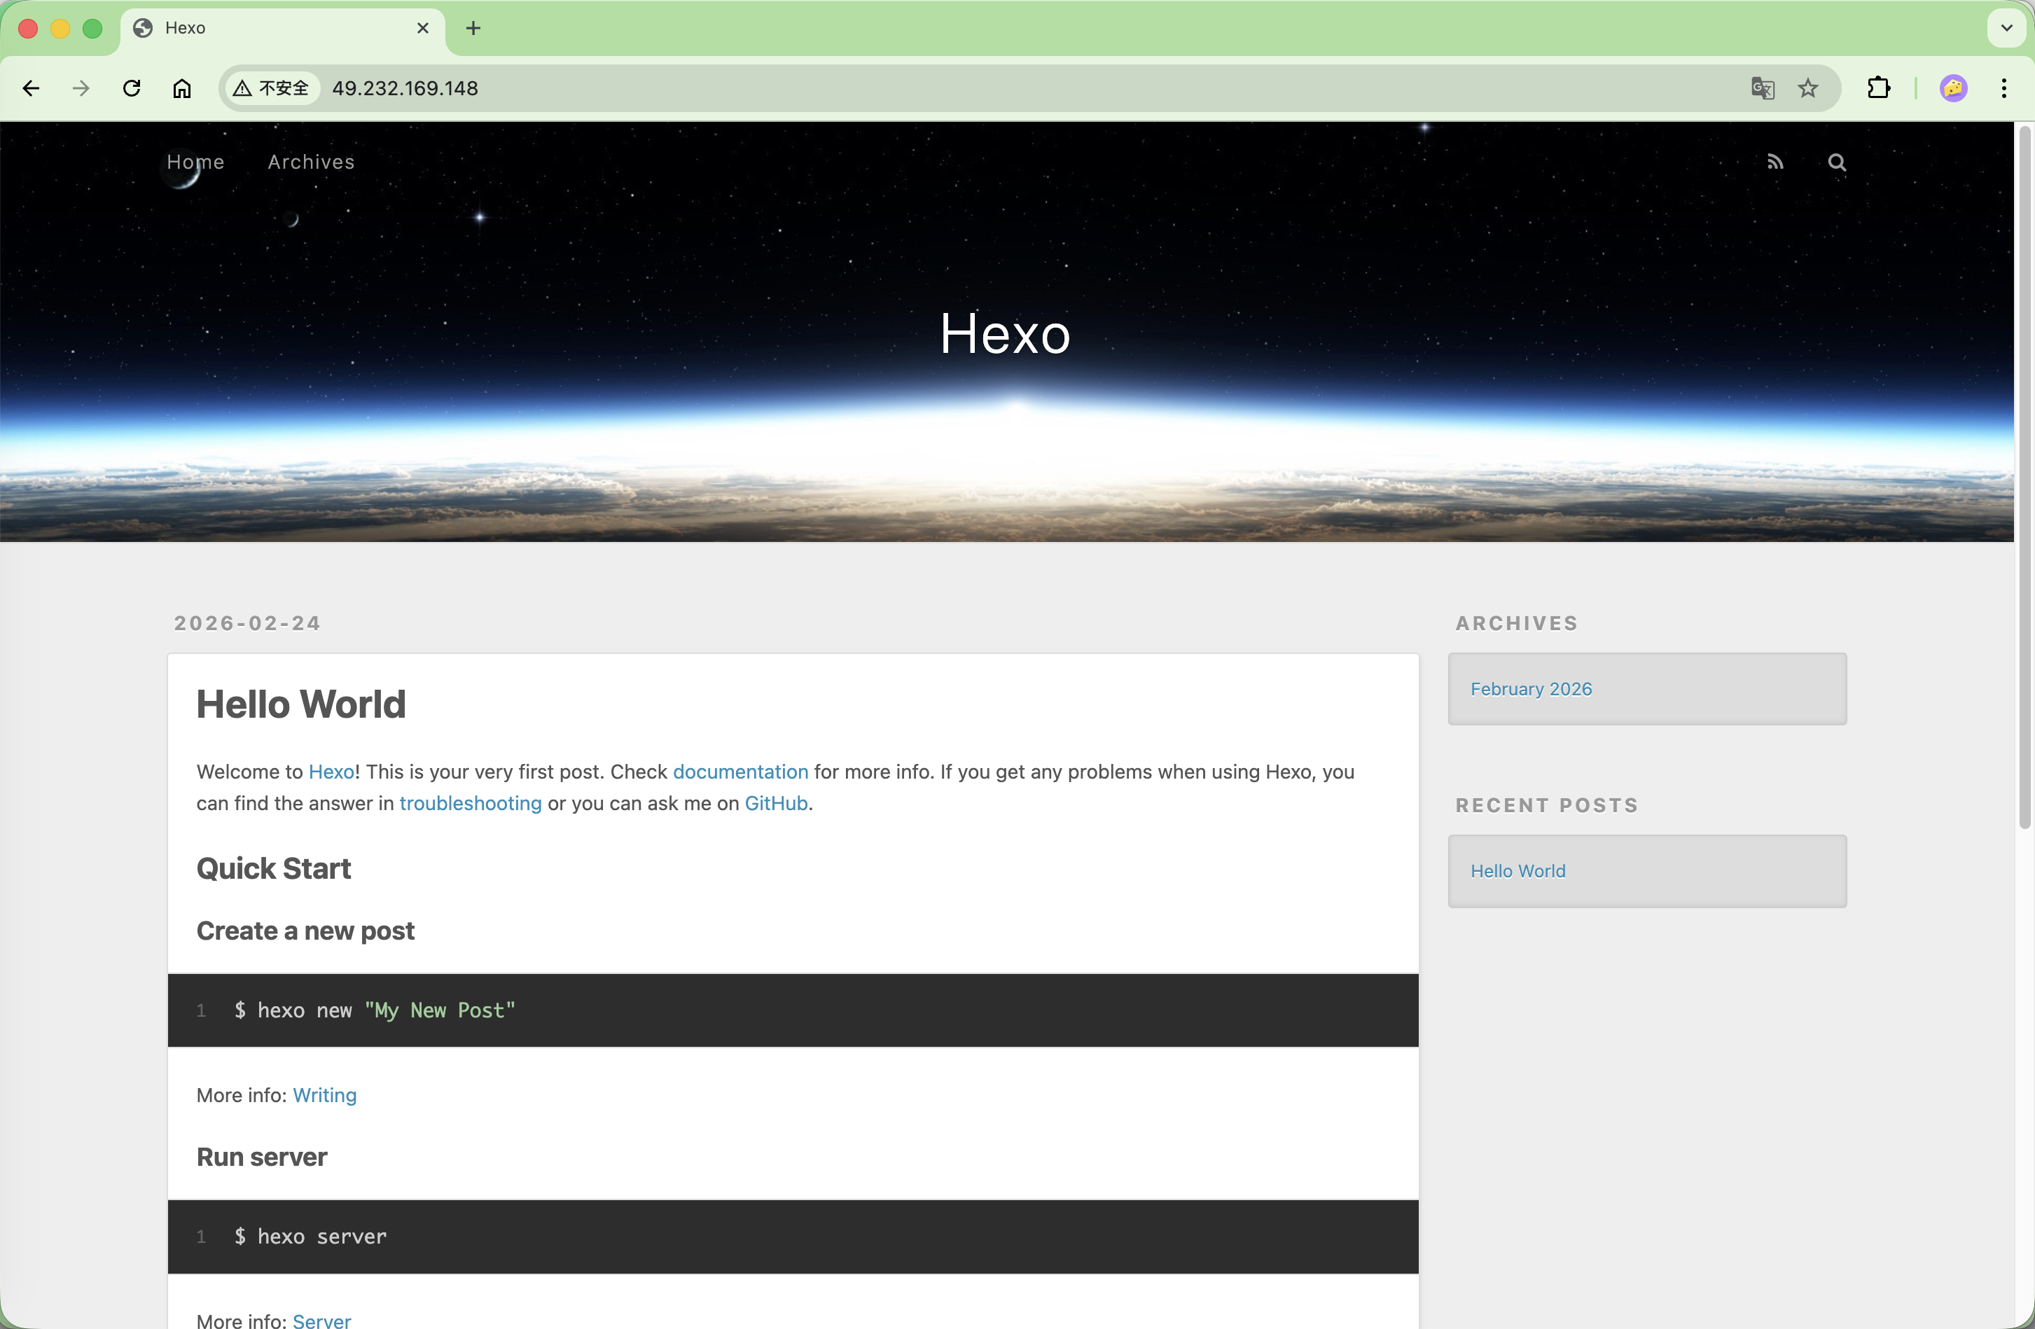
Task: Click the Google Translate icon in address bar
Action: pyautogui.click(x=1762, y=88)
